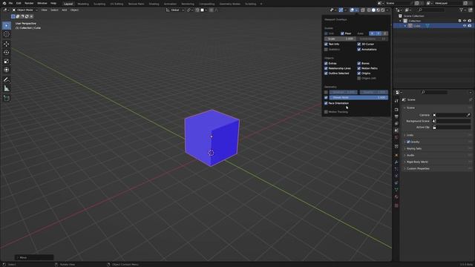Switch to solid viewport shading
Screen dimensions: 475x267
[373, 10]
